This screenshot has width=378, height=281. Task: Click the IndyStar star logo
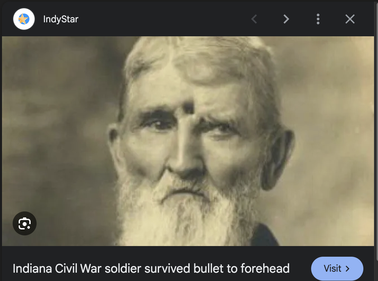tap(24, 19)
